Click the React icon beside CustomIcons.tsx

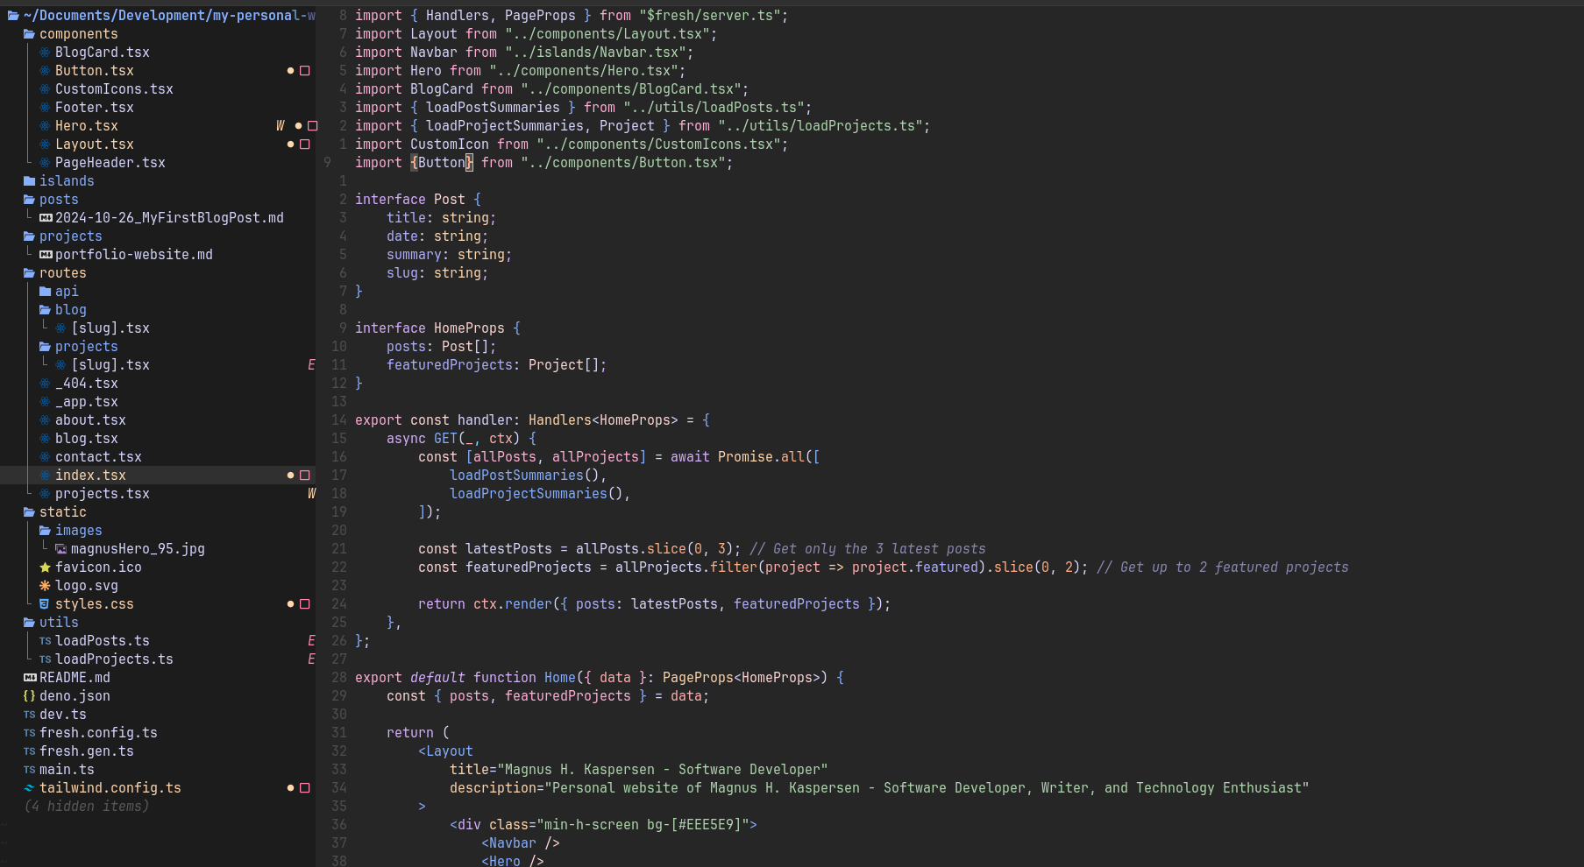tap(45, 89)
